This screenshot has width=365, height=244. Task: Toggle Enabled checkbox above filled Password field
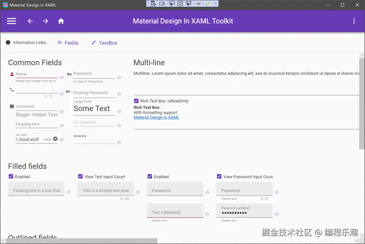tap(150, 177)
